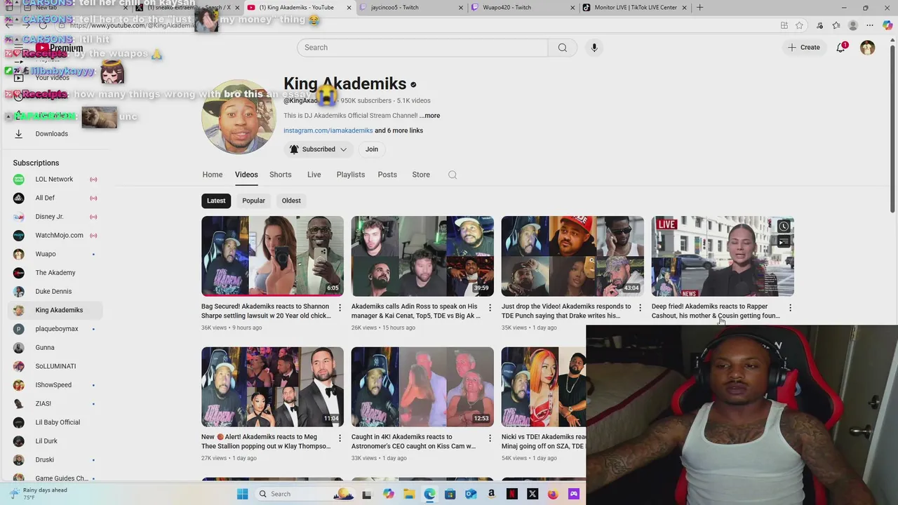This screenshot has height=505, width=898.
Task: Open a new browser tab
Action: click(x=699, y=8)
